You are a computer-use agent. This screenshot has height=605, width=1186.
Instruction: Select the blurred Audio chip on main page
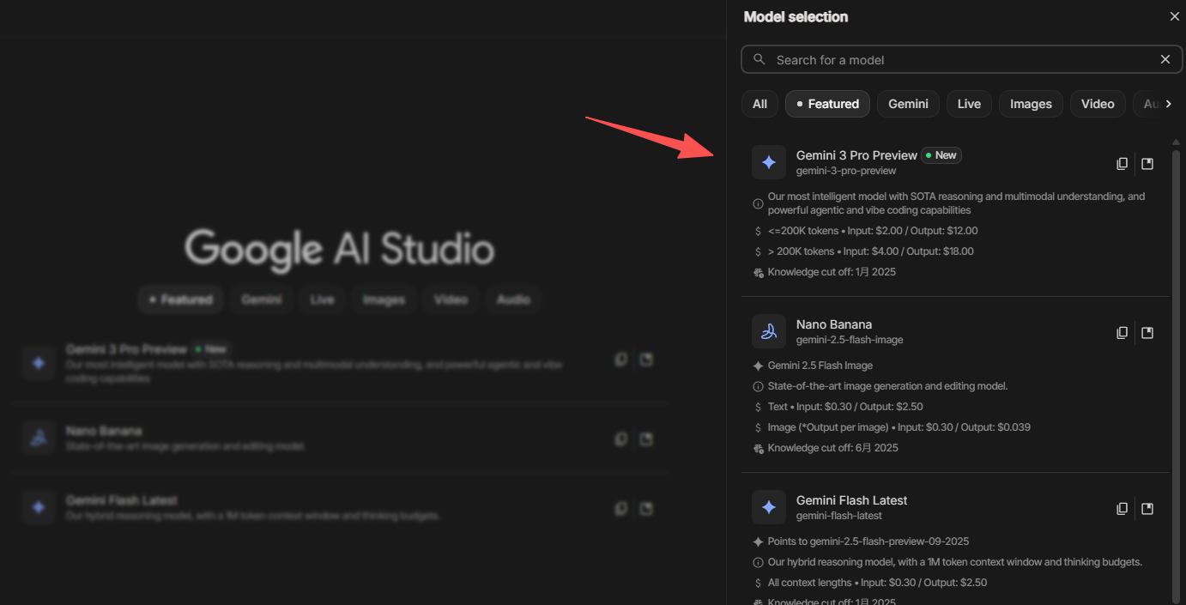pos(513,299)
